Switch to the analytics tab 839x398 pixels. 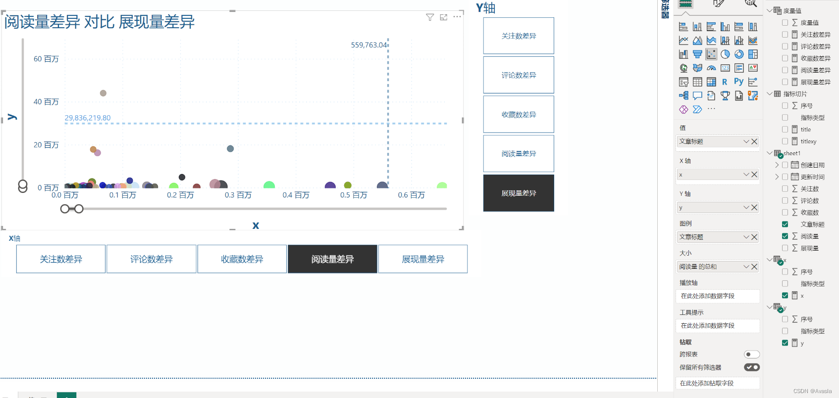coord(751,3)
